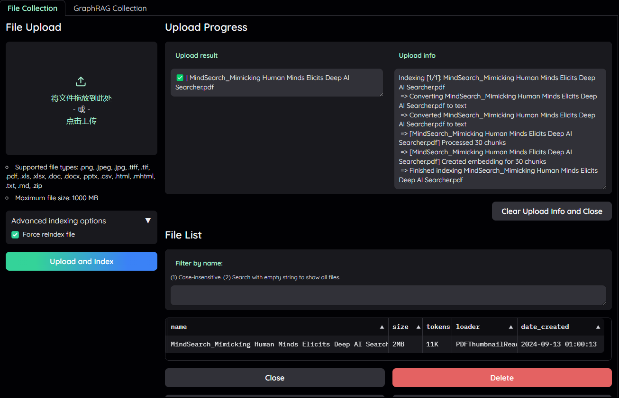Click the Upload result text box
Screen dimensions: 619x398
pos(277,82)
